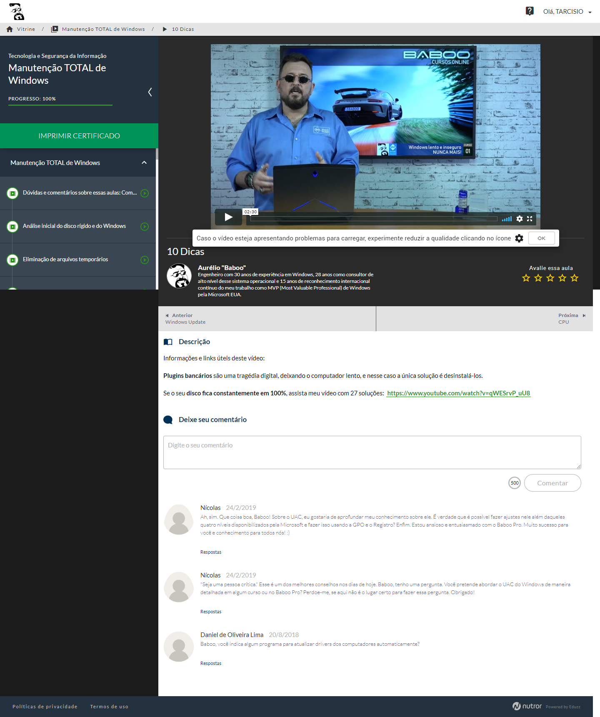
Task: Click the Vitrine home icon
Action: pyautogui.click(x=10, y=29)
